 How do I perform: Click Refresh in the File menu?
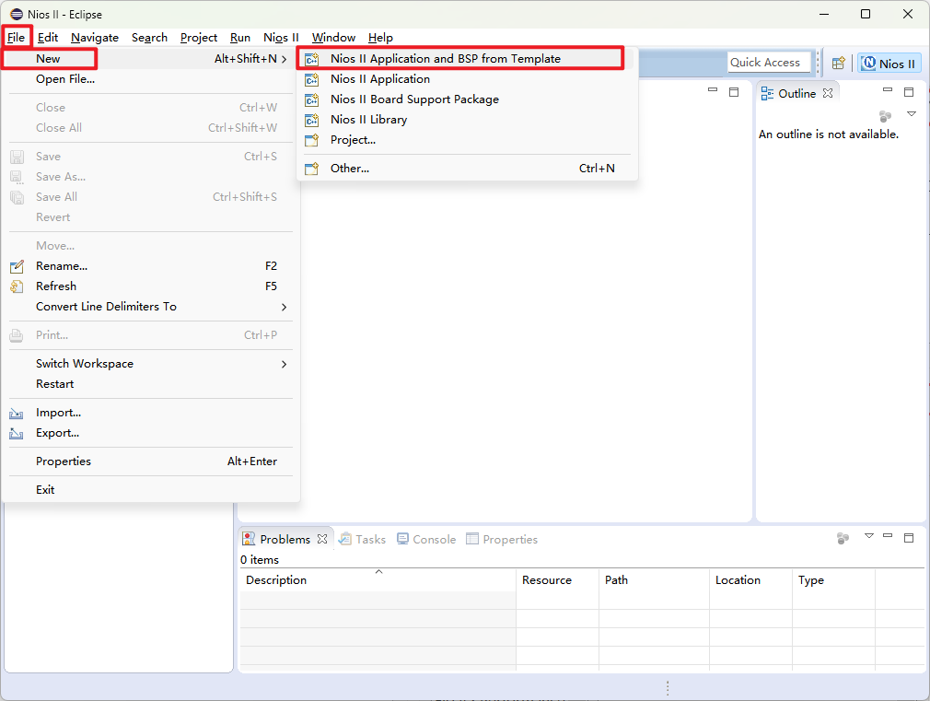(x=151, y=286)
